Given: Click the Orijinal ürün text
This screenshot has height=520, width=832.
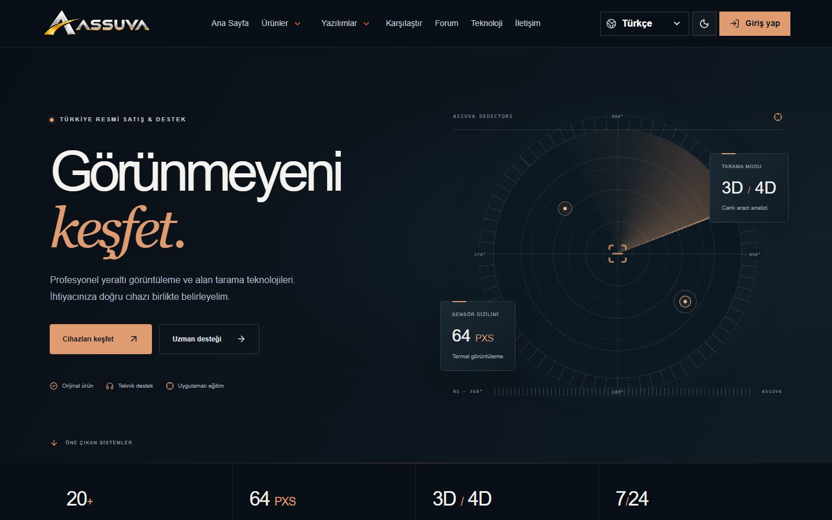Looking at the screenshot, I should 77,386.
